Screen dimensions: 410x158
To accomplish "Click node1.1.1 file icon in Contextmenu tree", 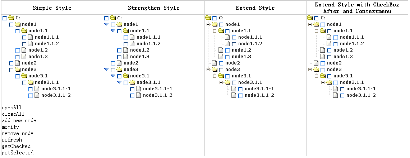I will (329, 37).
